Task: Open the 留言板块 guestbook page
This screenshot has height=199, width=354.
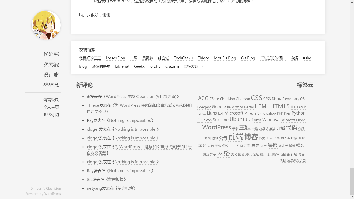Action: click(x=51, y=100)
